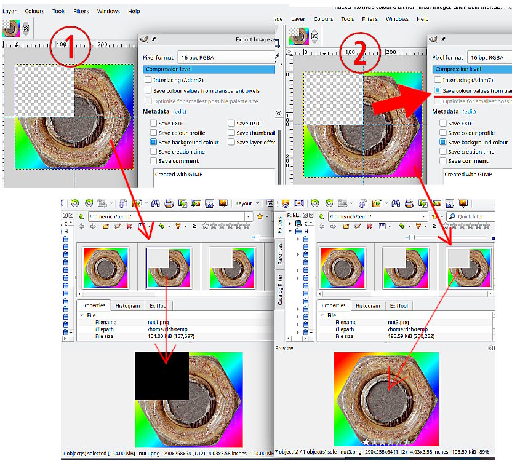Click pin icon in the first Export Image dialog
The image size is (512, 461).
(153, 39)
